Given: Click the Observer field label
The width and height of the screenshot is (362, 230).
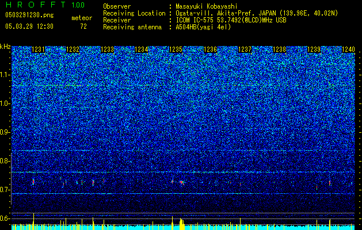Looking at the screenshot, I should (117, 6).
